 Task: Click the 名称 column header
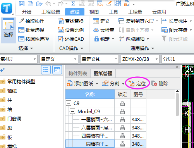[x=90, y=94]
